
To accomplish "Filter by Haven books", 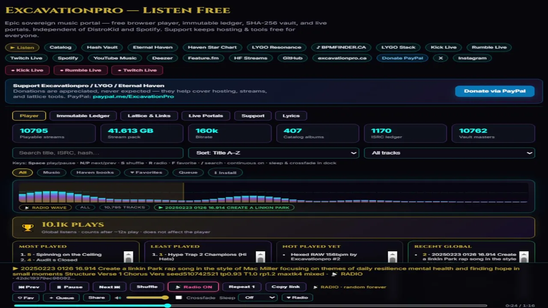I will pos(95,172).
